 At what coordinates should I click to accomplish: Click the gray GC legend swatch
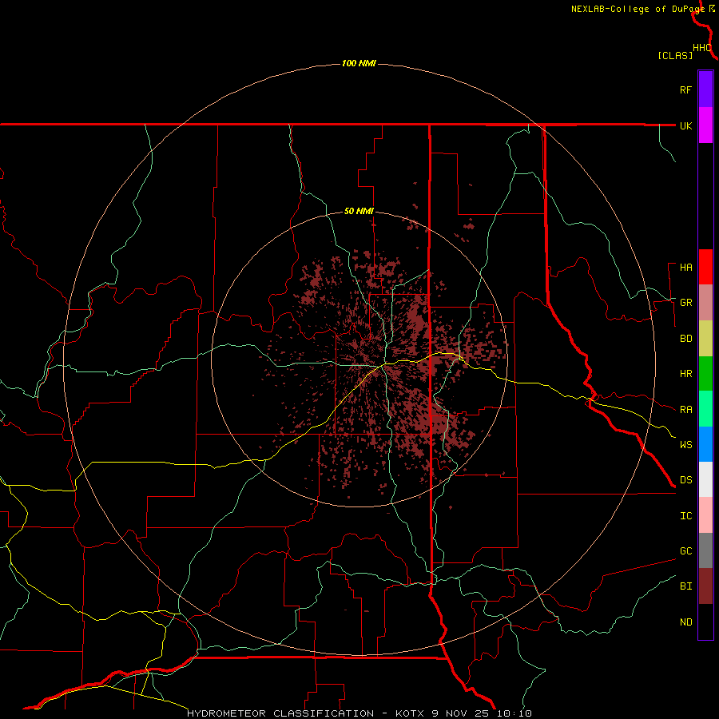click(705, 550)
